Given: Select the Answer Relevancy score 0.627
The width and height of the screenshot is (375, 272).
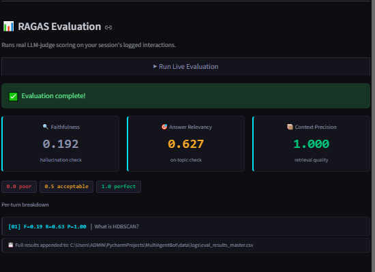Looking at the screenshot, I should coord(186,144).
